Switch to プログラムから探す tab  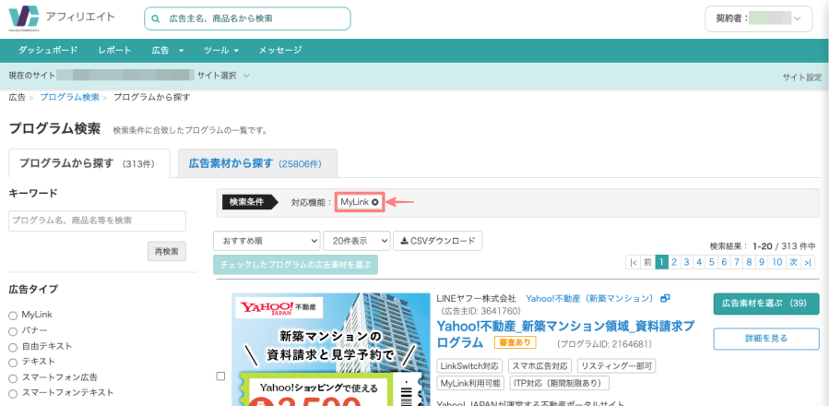(89, 163)
